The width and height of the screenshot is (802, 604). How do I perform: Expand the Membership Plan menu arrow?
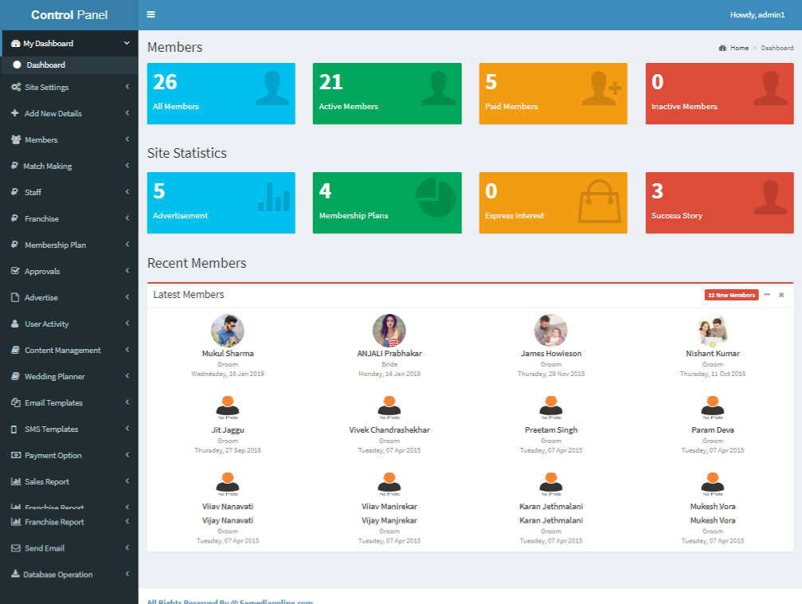127,244
